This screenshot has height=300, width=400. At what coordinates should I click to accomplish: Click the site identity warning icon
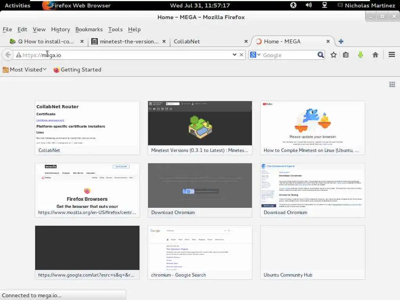(x=19, y=55)
